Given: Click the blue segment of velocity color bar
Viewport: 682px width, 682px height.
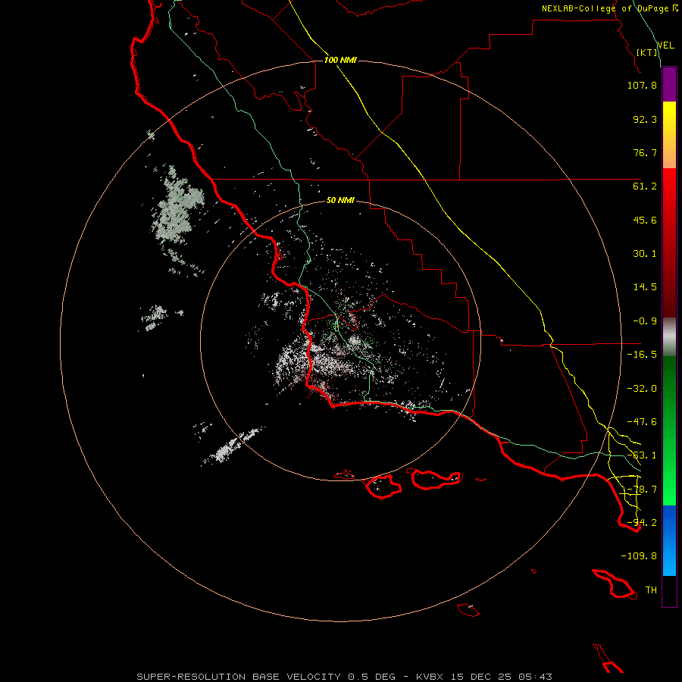Looking at the screenshot, I should pyautogui.click(x=669, y=540).
